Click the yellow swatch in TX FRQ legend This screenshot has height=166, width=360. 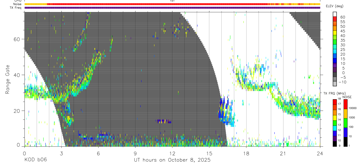[x=335, y=118]
